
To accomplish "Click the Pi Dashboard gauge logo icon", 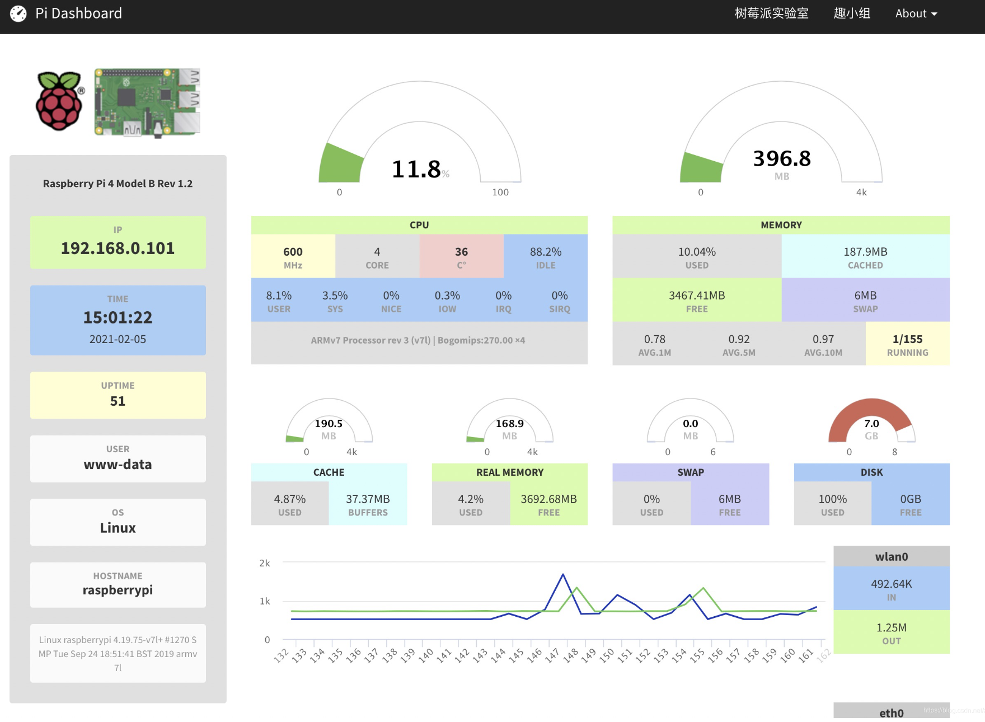I will pos(18,13).
